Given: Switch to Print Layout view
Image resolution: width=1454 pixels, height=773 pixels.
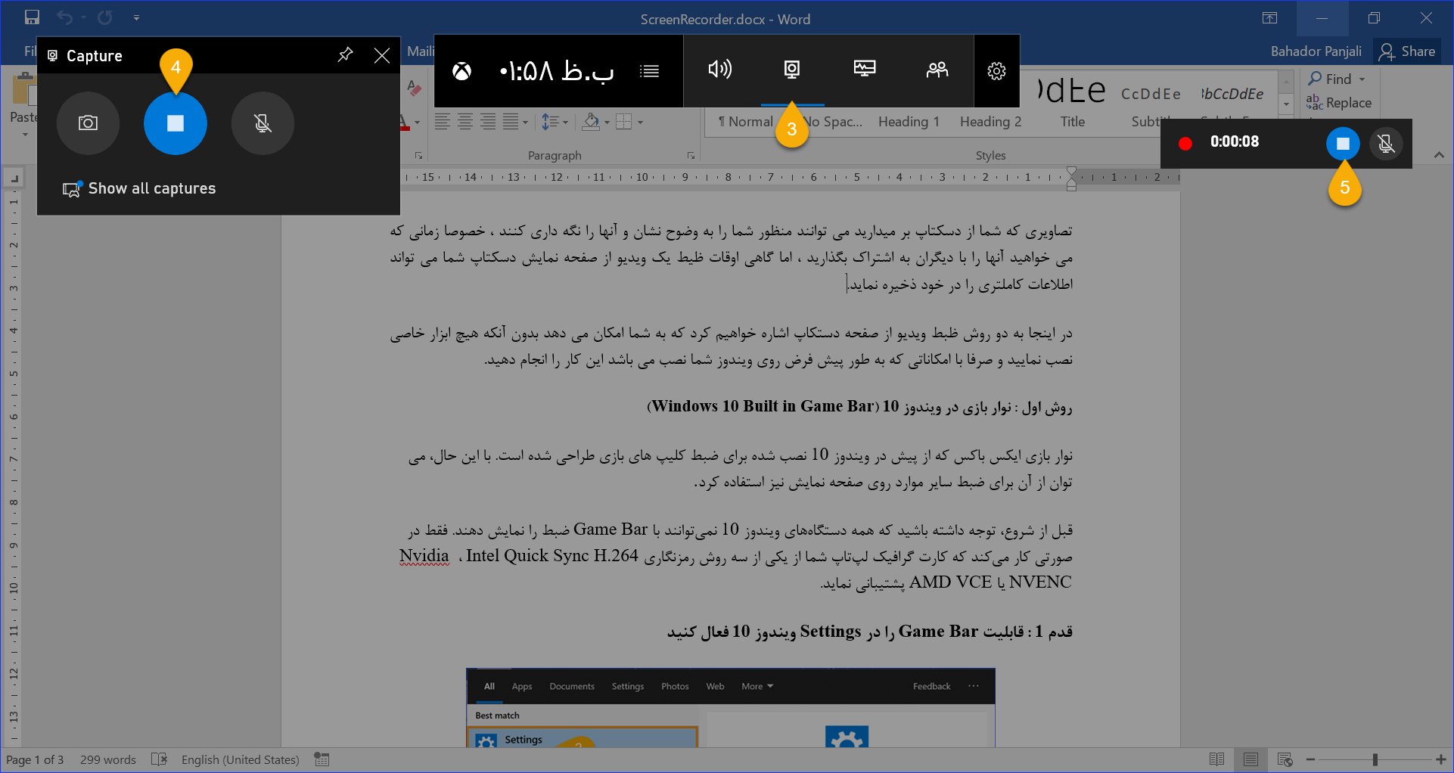Looking at the screenshot, I should pyautogui.click(x=1251, y=759).
